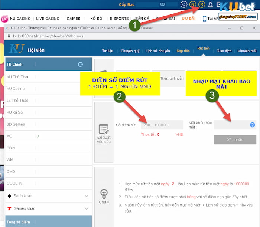Click the security password help question icon
This screenshot has height=227, width=260.
tap(252, 125)
